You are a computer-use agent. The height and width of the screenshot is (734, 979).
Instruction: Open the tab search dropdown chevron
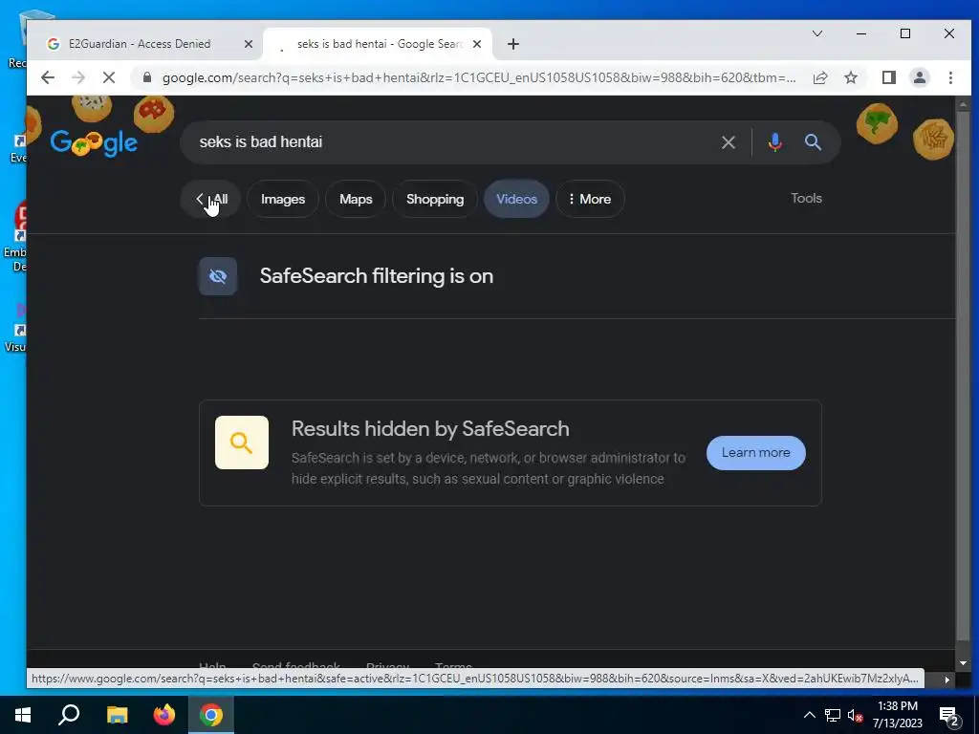click(x=817, y=33)
